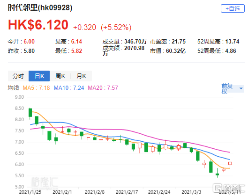This screenshot has height=196, width=248.
Task: Click the 5.00 y-axis label
Action: pos(19,187)
